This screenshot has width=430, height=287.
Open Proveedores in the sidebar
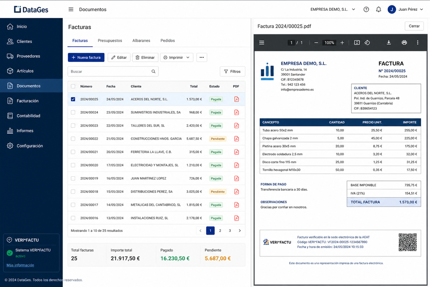pyautogui.click(x=31, y=56)
